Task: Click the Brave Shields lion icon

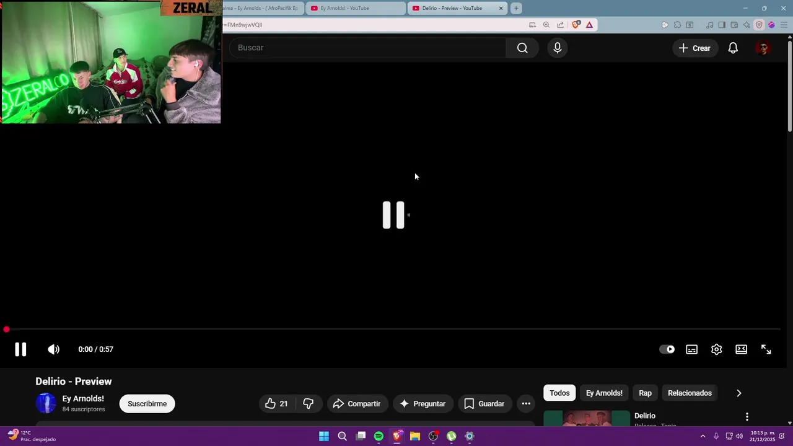Action: (576, 25)
